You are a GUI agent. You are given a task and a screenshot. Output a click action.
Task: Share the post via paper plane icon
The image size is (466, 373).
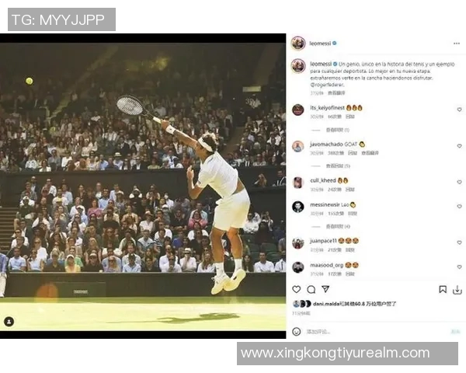(325, 289)
